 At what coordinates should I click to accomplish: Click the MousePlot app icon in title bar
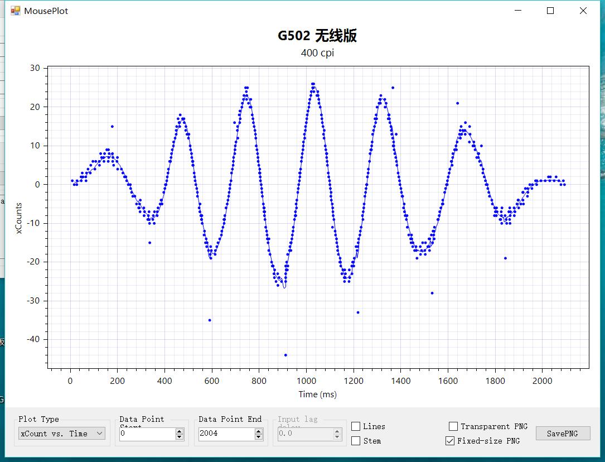16,11
